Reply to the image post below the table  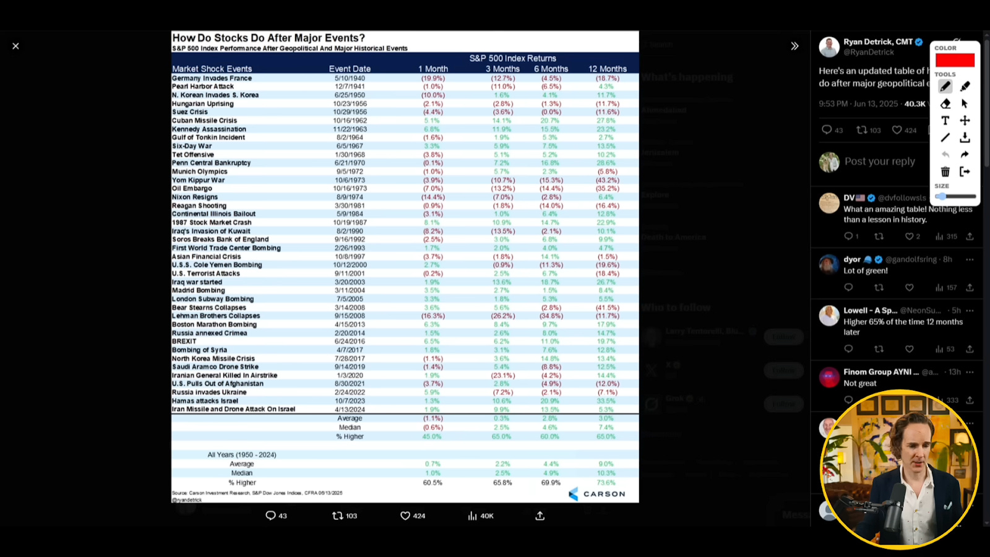pos(276,516)
